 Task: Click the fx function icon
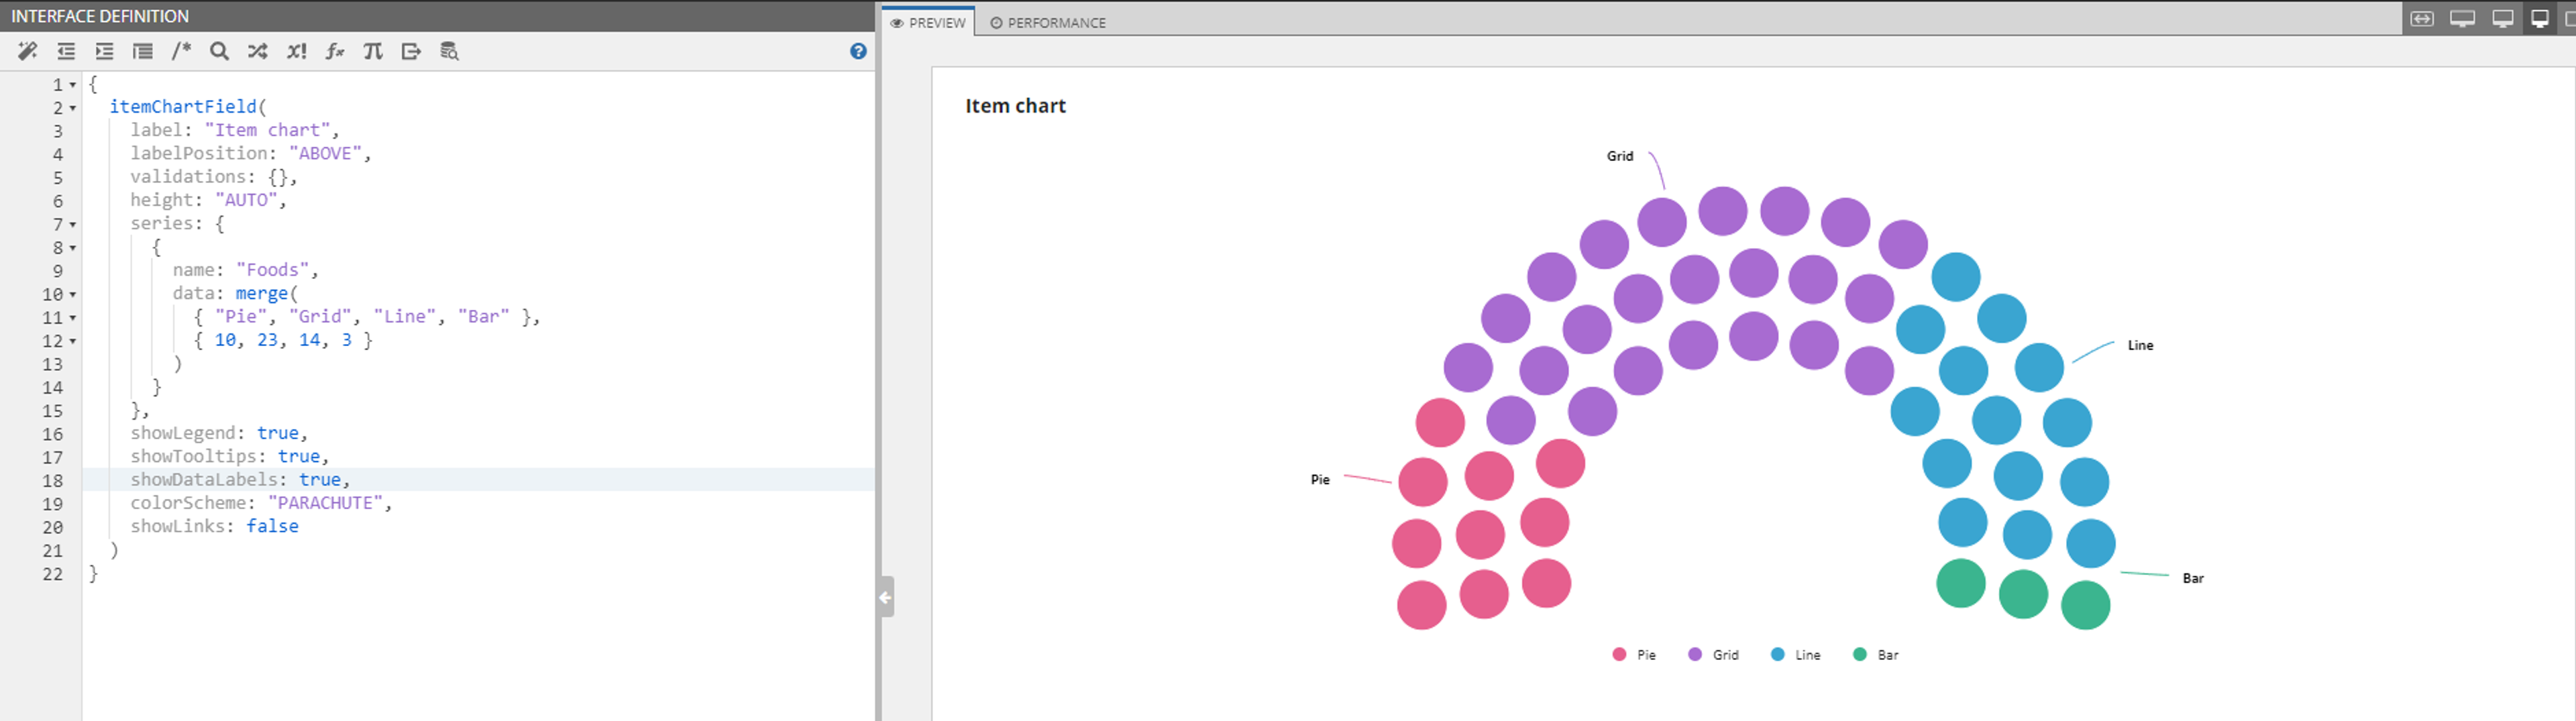coord(335,51)
